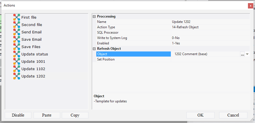Click the Send Email action icon
255x123 pixels.
(17, 32)
